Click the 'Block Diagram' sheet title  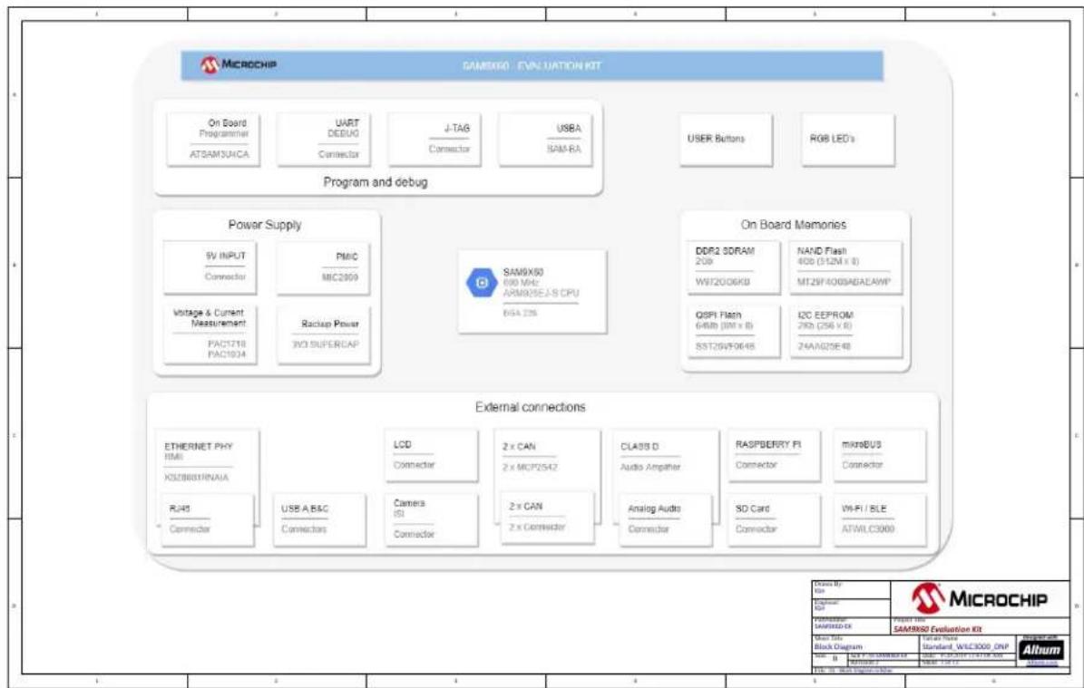coord(838,647)
